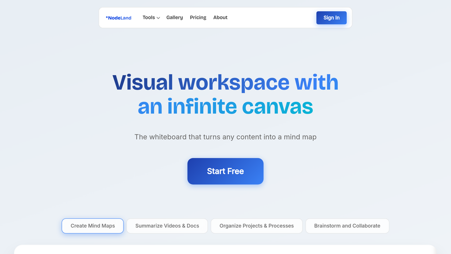Go to the Pricing page

tap(198, 17)
